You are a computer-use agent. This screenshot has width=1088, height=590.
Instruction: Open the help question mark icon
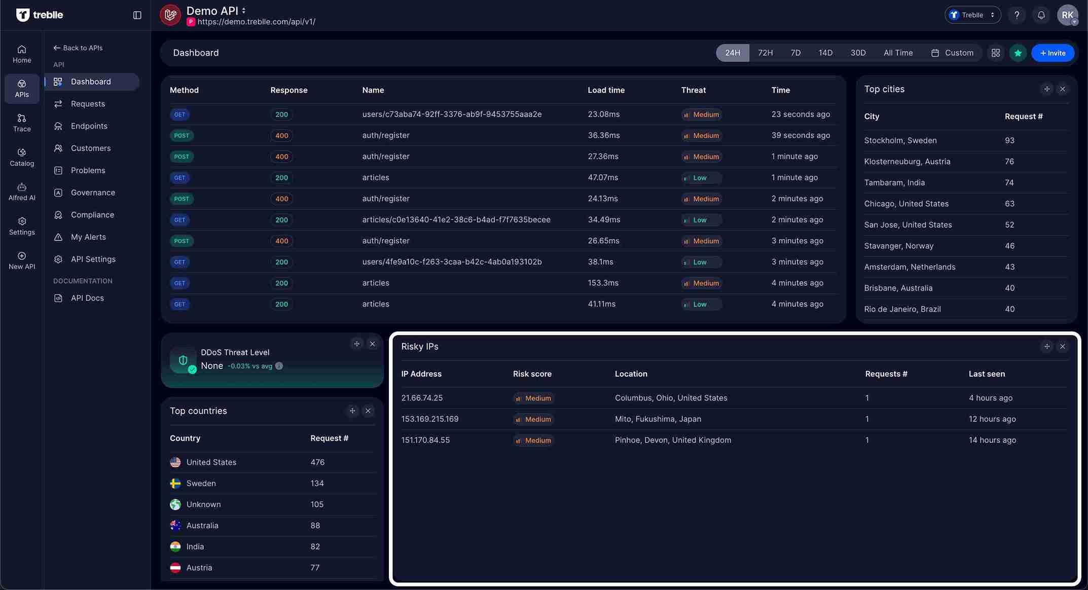tap(1017, 15)
